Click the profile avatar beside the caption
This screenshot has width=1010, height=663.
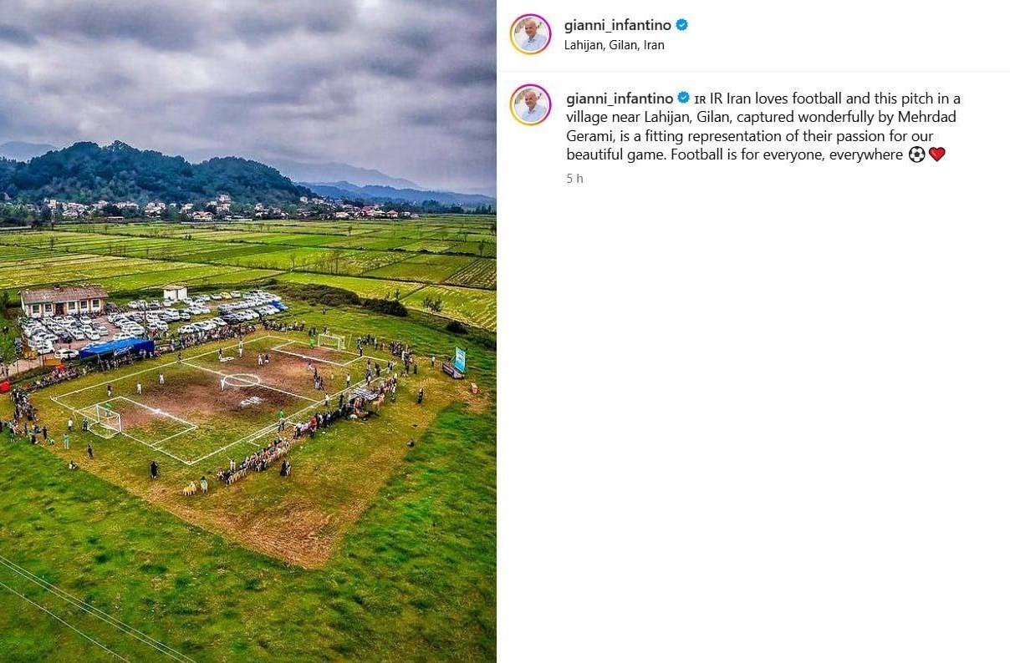coord(530,104)
